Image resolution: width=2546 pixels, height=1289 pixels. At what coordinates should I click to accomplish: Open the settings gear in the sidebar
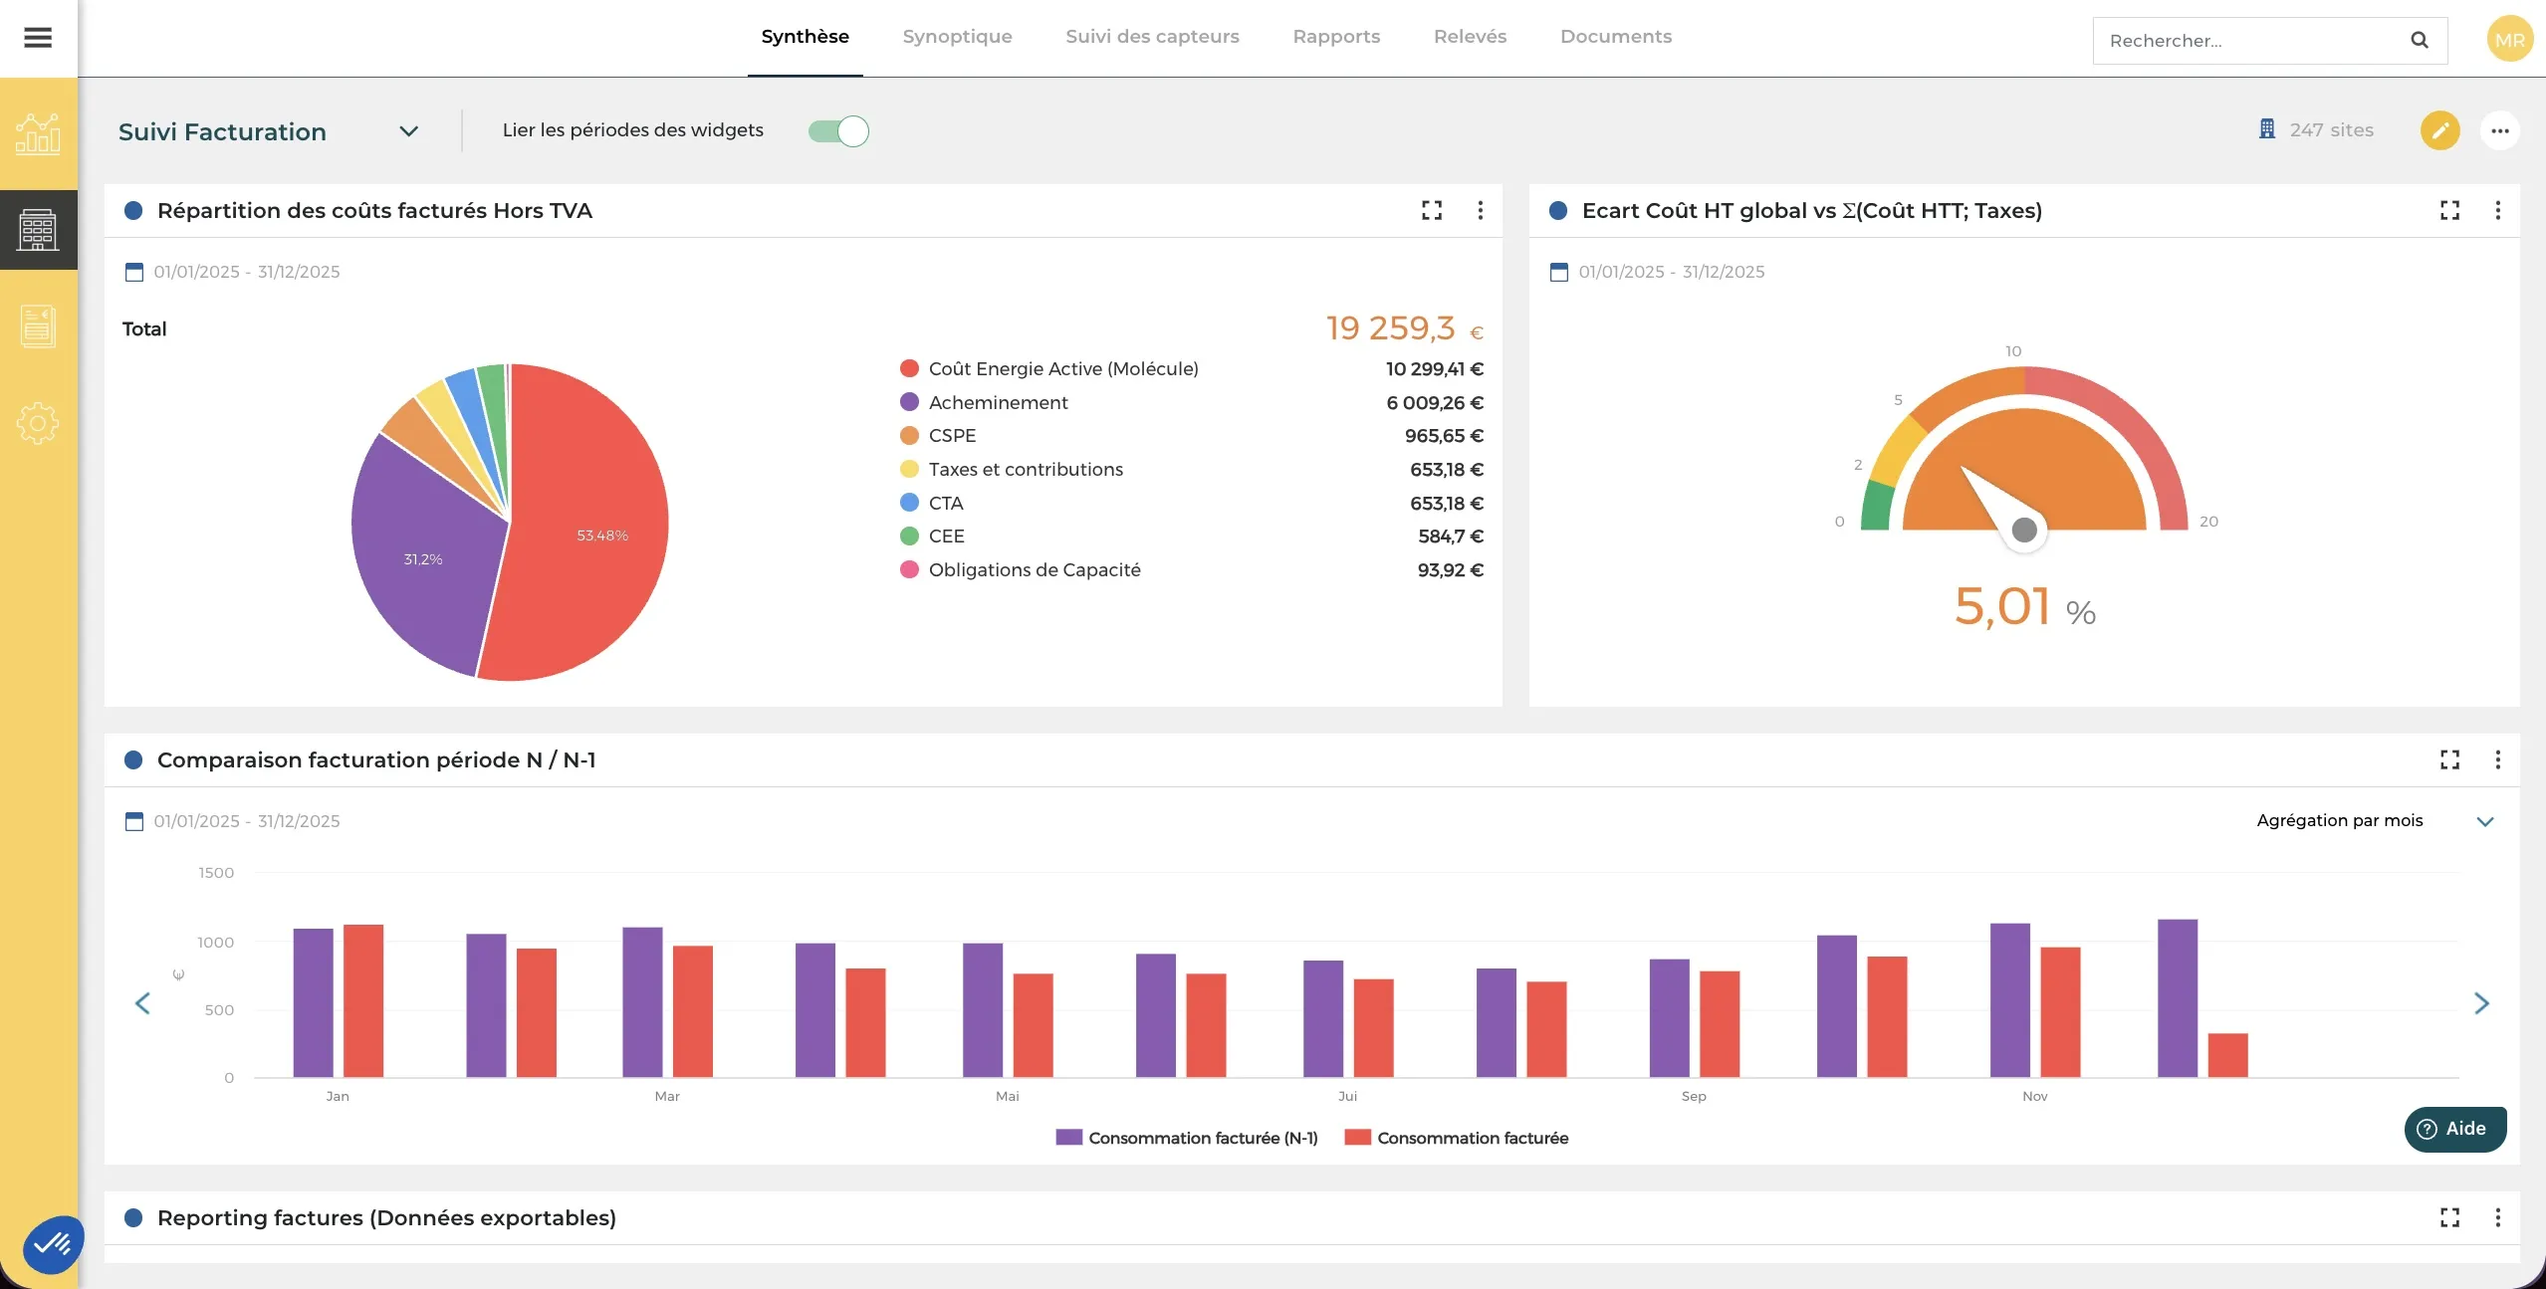click(38, 422)
